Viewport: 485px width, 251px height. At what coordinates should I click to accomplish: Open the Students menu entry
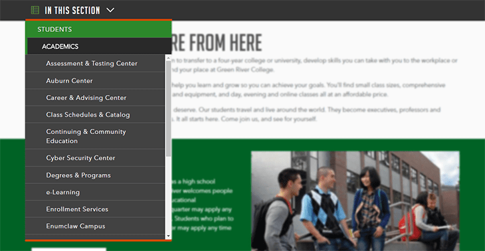(x=98, y=29)
